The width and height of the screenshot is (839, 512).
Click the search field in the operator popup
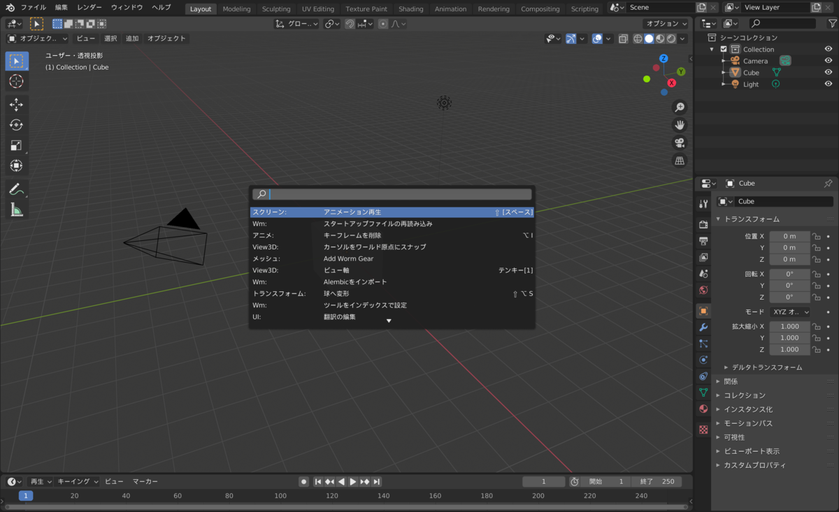pos(392,194)
